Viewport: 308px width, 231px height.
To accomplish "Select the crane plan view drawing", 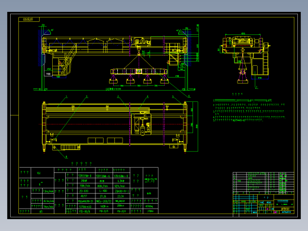I will [120, 127].
